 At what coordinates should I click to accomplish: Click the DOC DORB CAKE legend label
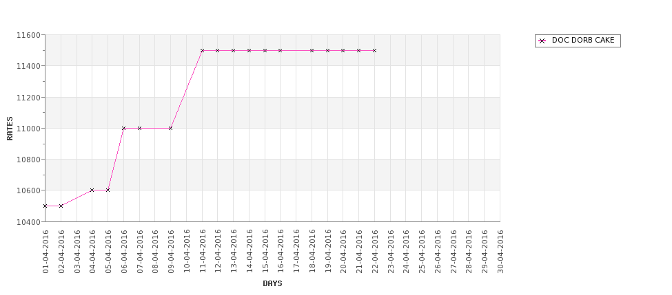coord(583,40)
